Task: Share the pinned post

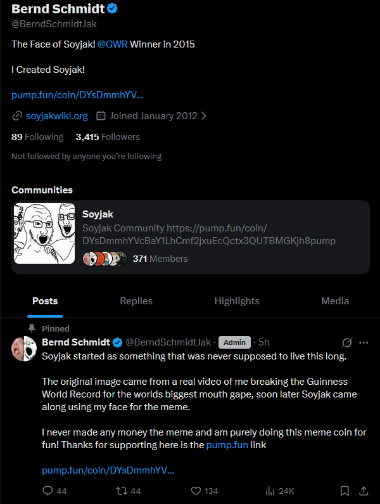Action: click(x=364, y=491)
